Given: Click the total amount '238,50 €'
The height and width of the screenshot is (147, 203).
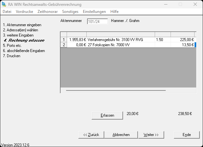Looking at the screenshot, I should point(185,114).
